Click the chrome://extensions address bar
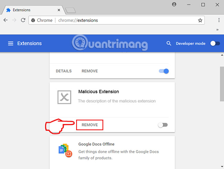The image size is (224, 169). [116, 20]
